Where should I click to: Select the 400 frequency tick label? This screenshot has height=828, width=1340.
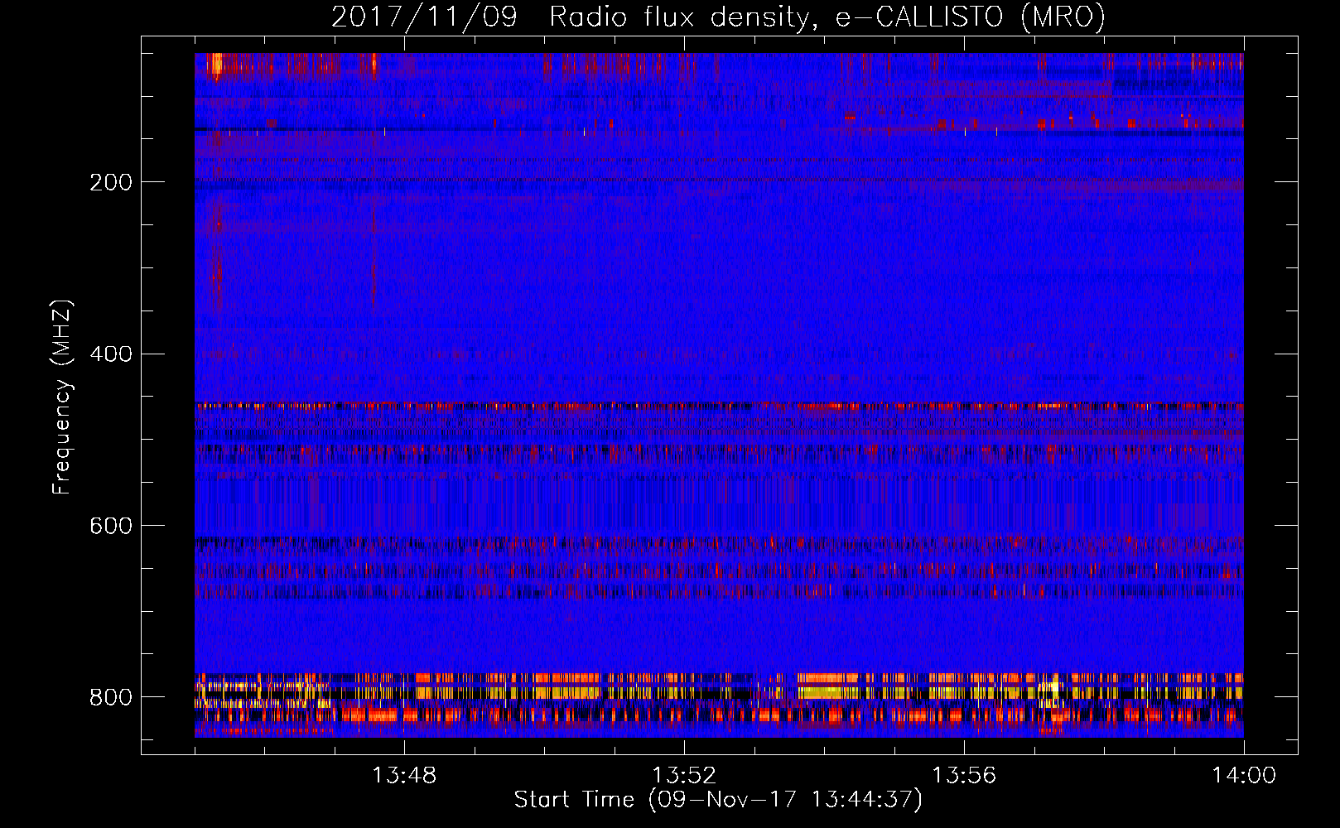pos(111,354)
